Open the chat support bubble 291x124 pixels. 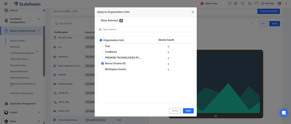pyautogui.click(x=284, y=113)
